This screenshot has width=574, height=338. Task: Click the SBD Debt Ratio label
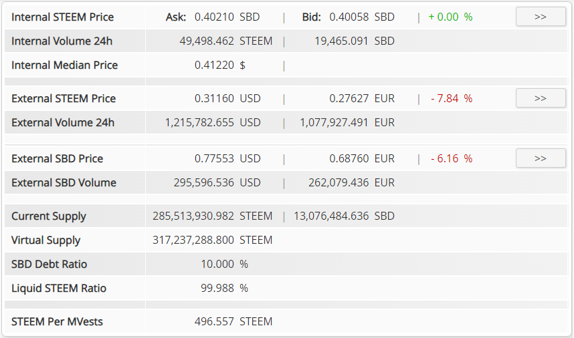tap(50, 264)
